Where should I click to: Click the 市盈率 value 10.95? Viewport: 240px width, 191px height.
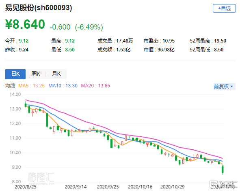pyautogui.click(x=169, y=41)
